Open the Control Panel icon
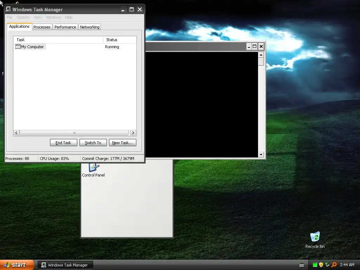Image resolution: width=360 pixels, height=270 pixels. [x=94, y=167]
